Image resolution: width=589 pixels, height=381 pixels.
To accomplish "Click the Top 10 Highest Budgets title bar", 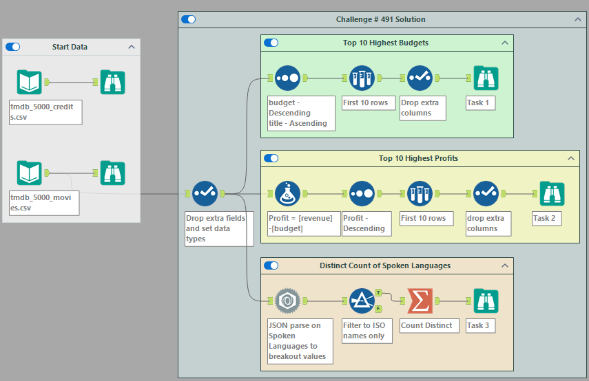I will pos(386,43).
